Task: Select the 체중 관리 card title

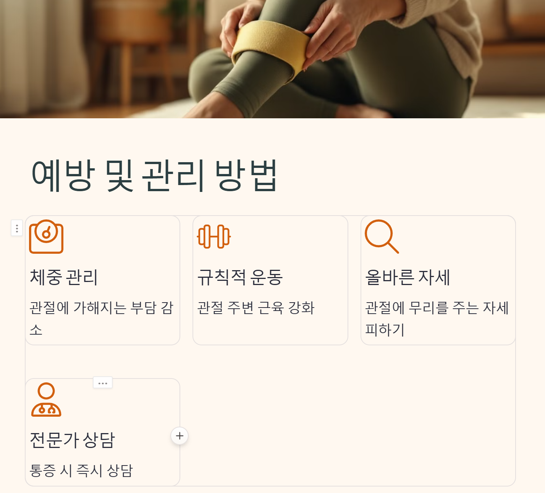Action: pyautogui.click(x=64, y=277)
